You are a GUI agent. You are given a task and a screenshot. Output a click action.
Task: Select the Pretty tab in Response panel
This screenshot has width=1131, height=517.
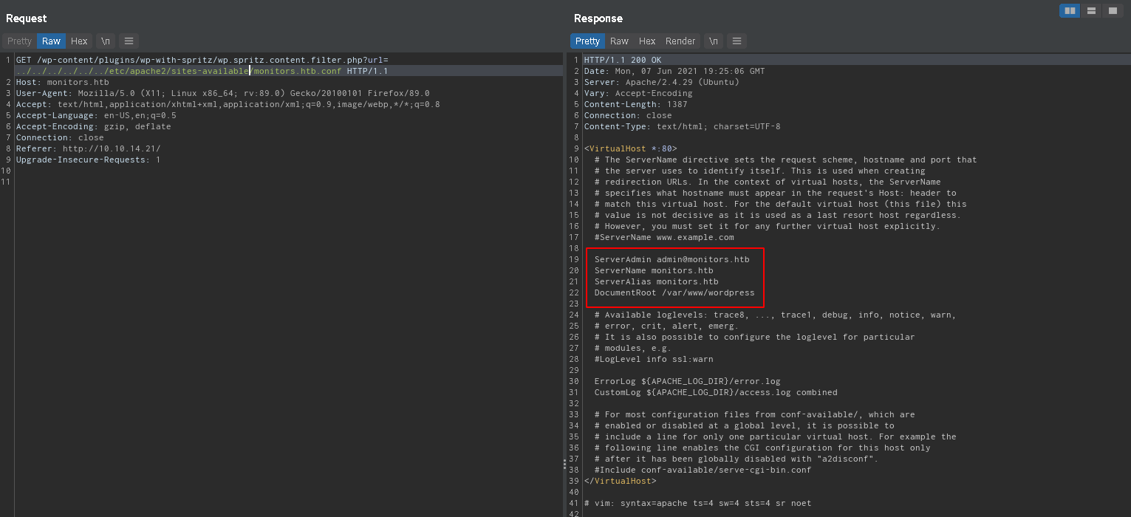(587, 41)
